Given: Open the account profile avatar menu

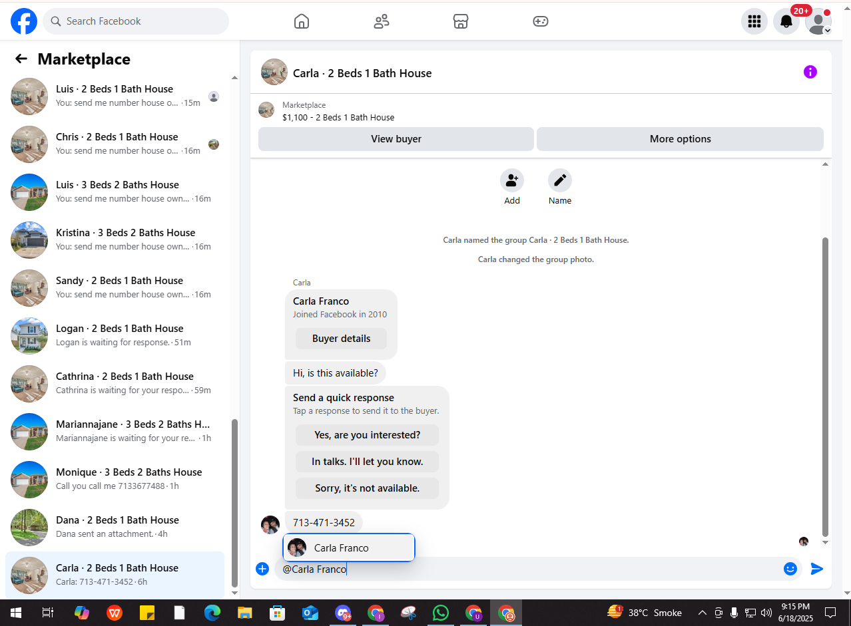Looking at the screenshot, I should (818, 21).
